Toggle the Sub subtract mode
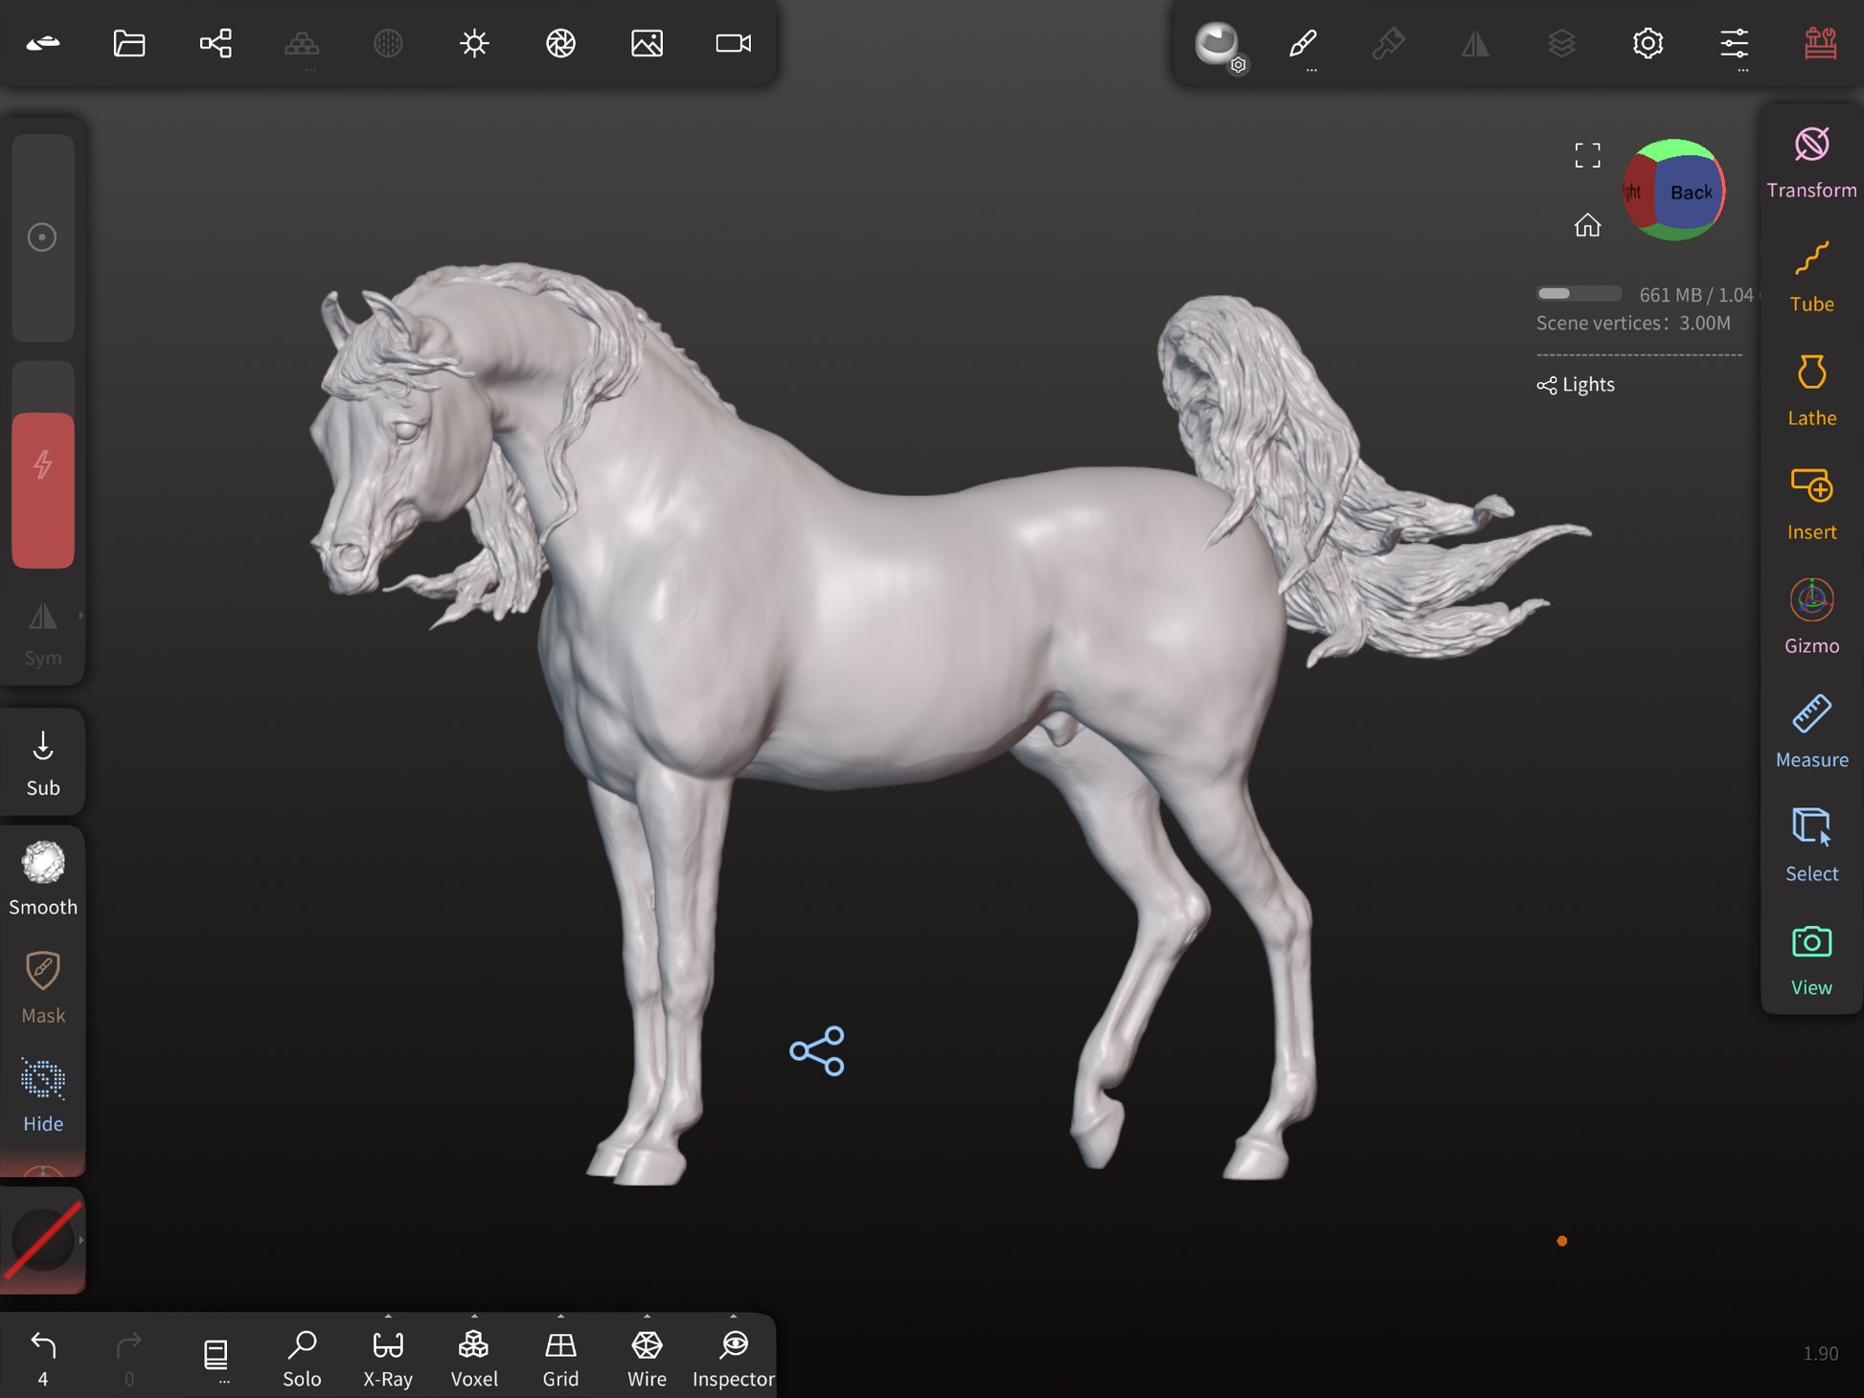Viewport: 1864px width, 1398px height. click(x=43, y=762)
